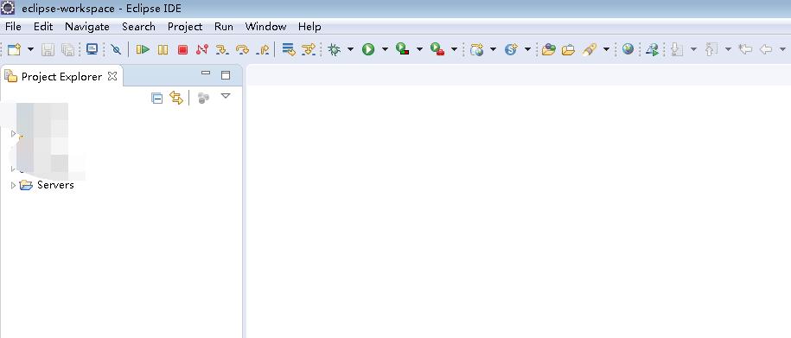Click the Drop to Frame icon
This screenshot has height=338, width=791.
click(289, 49)
